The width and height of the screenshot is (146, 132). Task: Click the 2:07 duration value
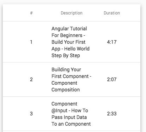click(112, 79)
